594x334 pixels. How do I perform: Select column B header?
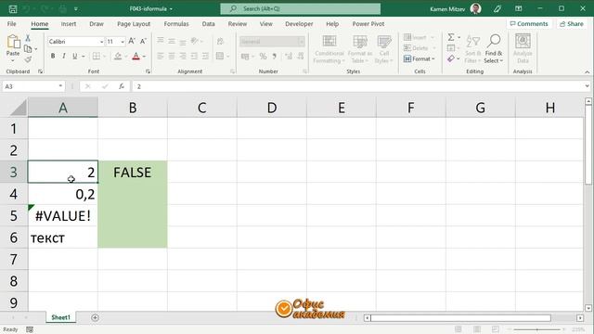point(133,108)
